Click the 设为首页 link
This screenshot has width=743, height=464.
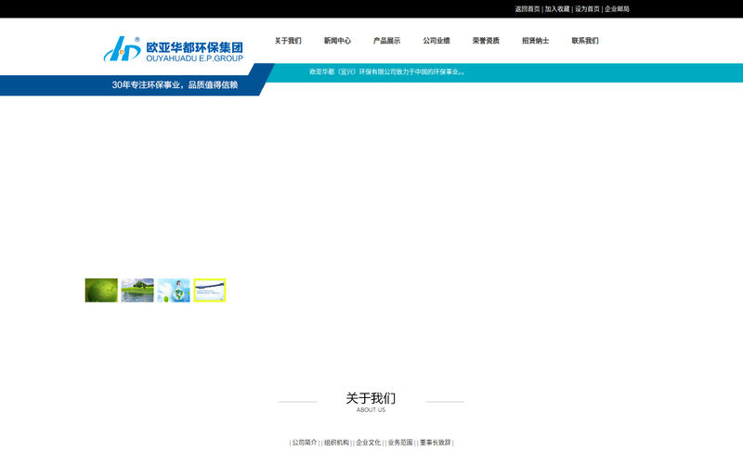click(587, 9)
